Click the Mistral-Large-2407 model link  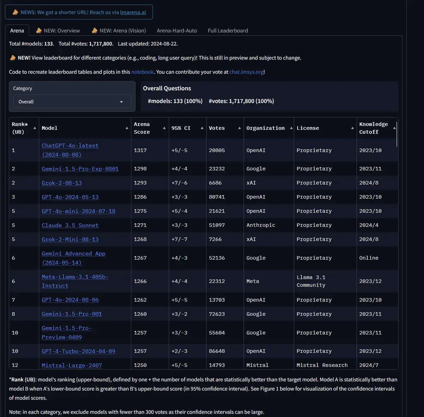tap(72, 365)
